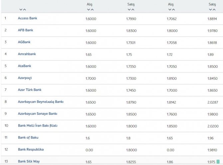Sort first Alış column descending

(x=89, y=10)
